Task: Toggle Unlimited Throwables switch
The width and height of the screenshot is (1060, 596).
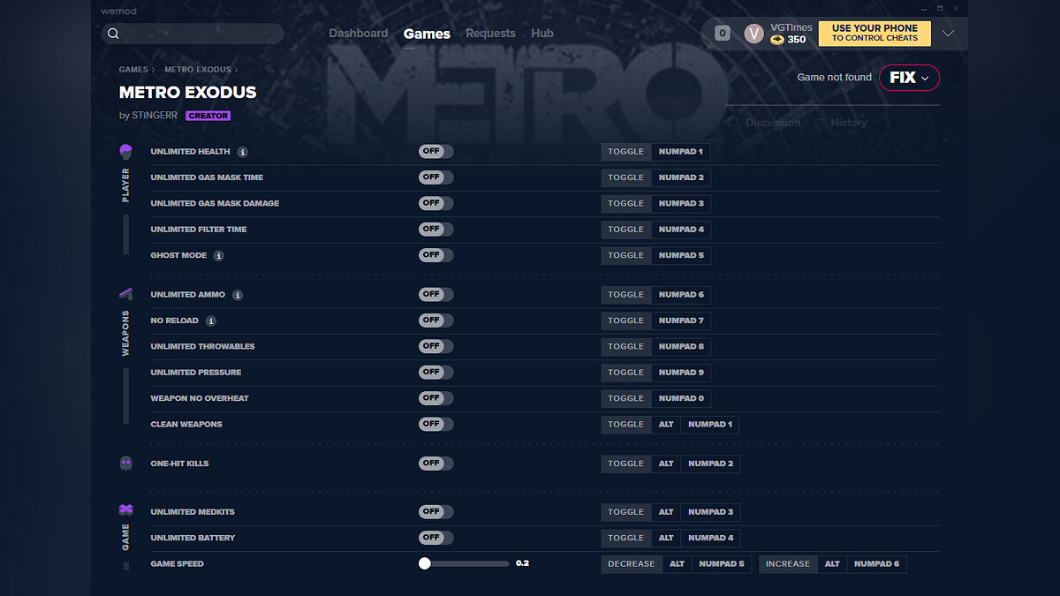Action: click(x=436, y=346)
